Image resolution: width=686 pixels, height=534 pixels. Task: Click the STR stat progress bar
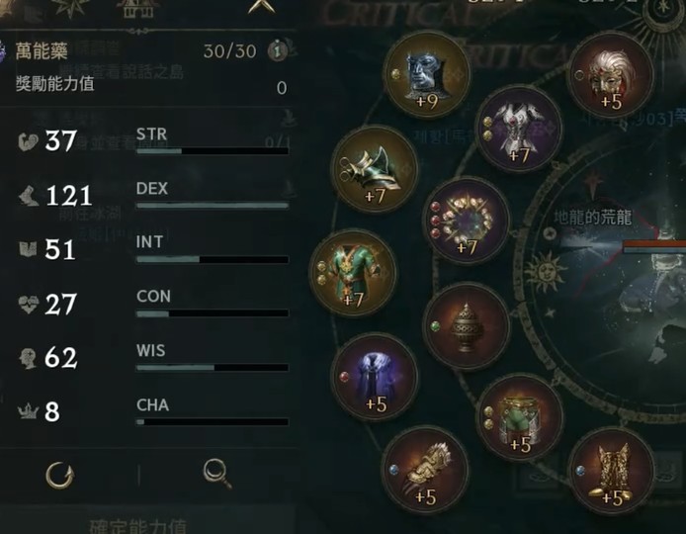point(213,151)
